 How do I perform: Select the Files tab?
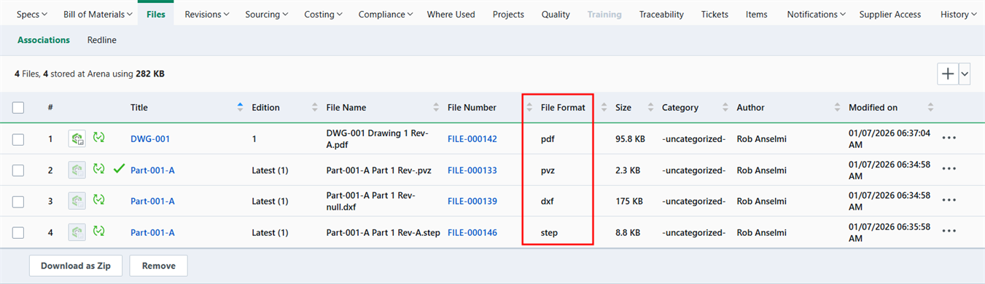(156, 14)
